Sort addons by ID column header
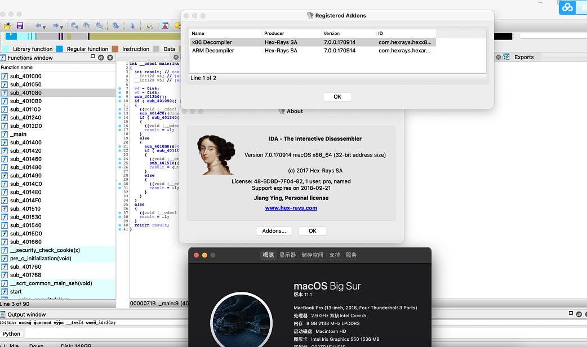587x347 pixels. tap(406, 33)
